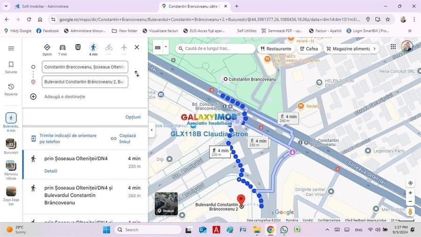This screenshot has width=421, height=237.
Task: Select the walking mode option
Action: pos(93,48)
